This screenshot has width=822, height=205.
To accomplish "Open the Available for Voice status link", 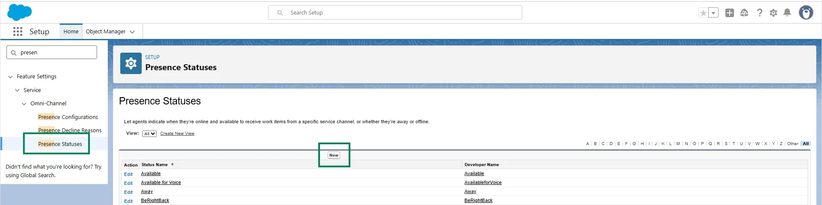I will [x=161, y=182].
